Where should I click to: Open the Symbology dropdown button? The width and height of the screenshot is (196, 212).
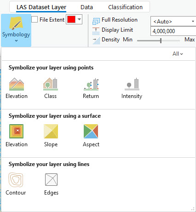coord(16,30)
